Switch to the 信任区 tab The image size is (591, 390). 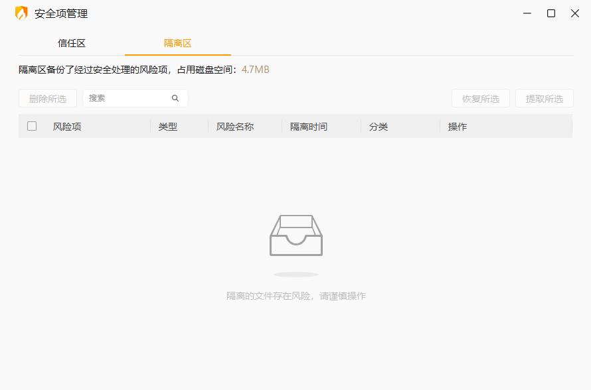(x=73, y=42)
